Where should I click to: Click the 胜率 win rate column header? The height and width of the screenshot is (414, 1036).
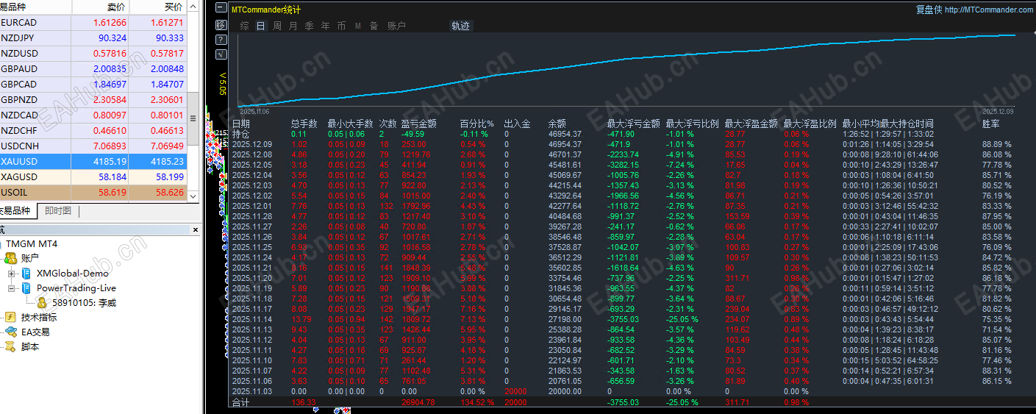(992, 124)
